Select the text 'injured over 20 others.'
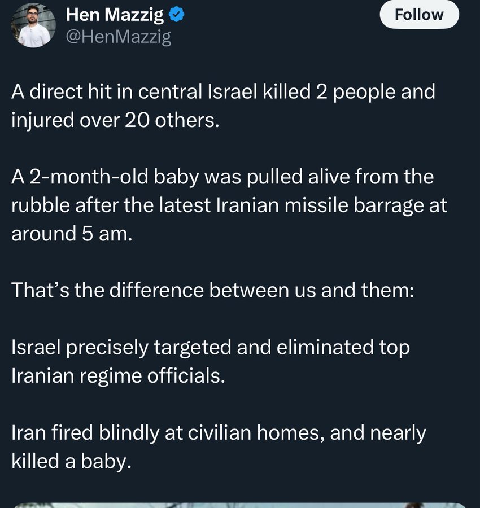This screenshot has height=508, width=480. 115,121
